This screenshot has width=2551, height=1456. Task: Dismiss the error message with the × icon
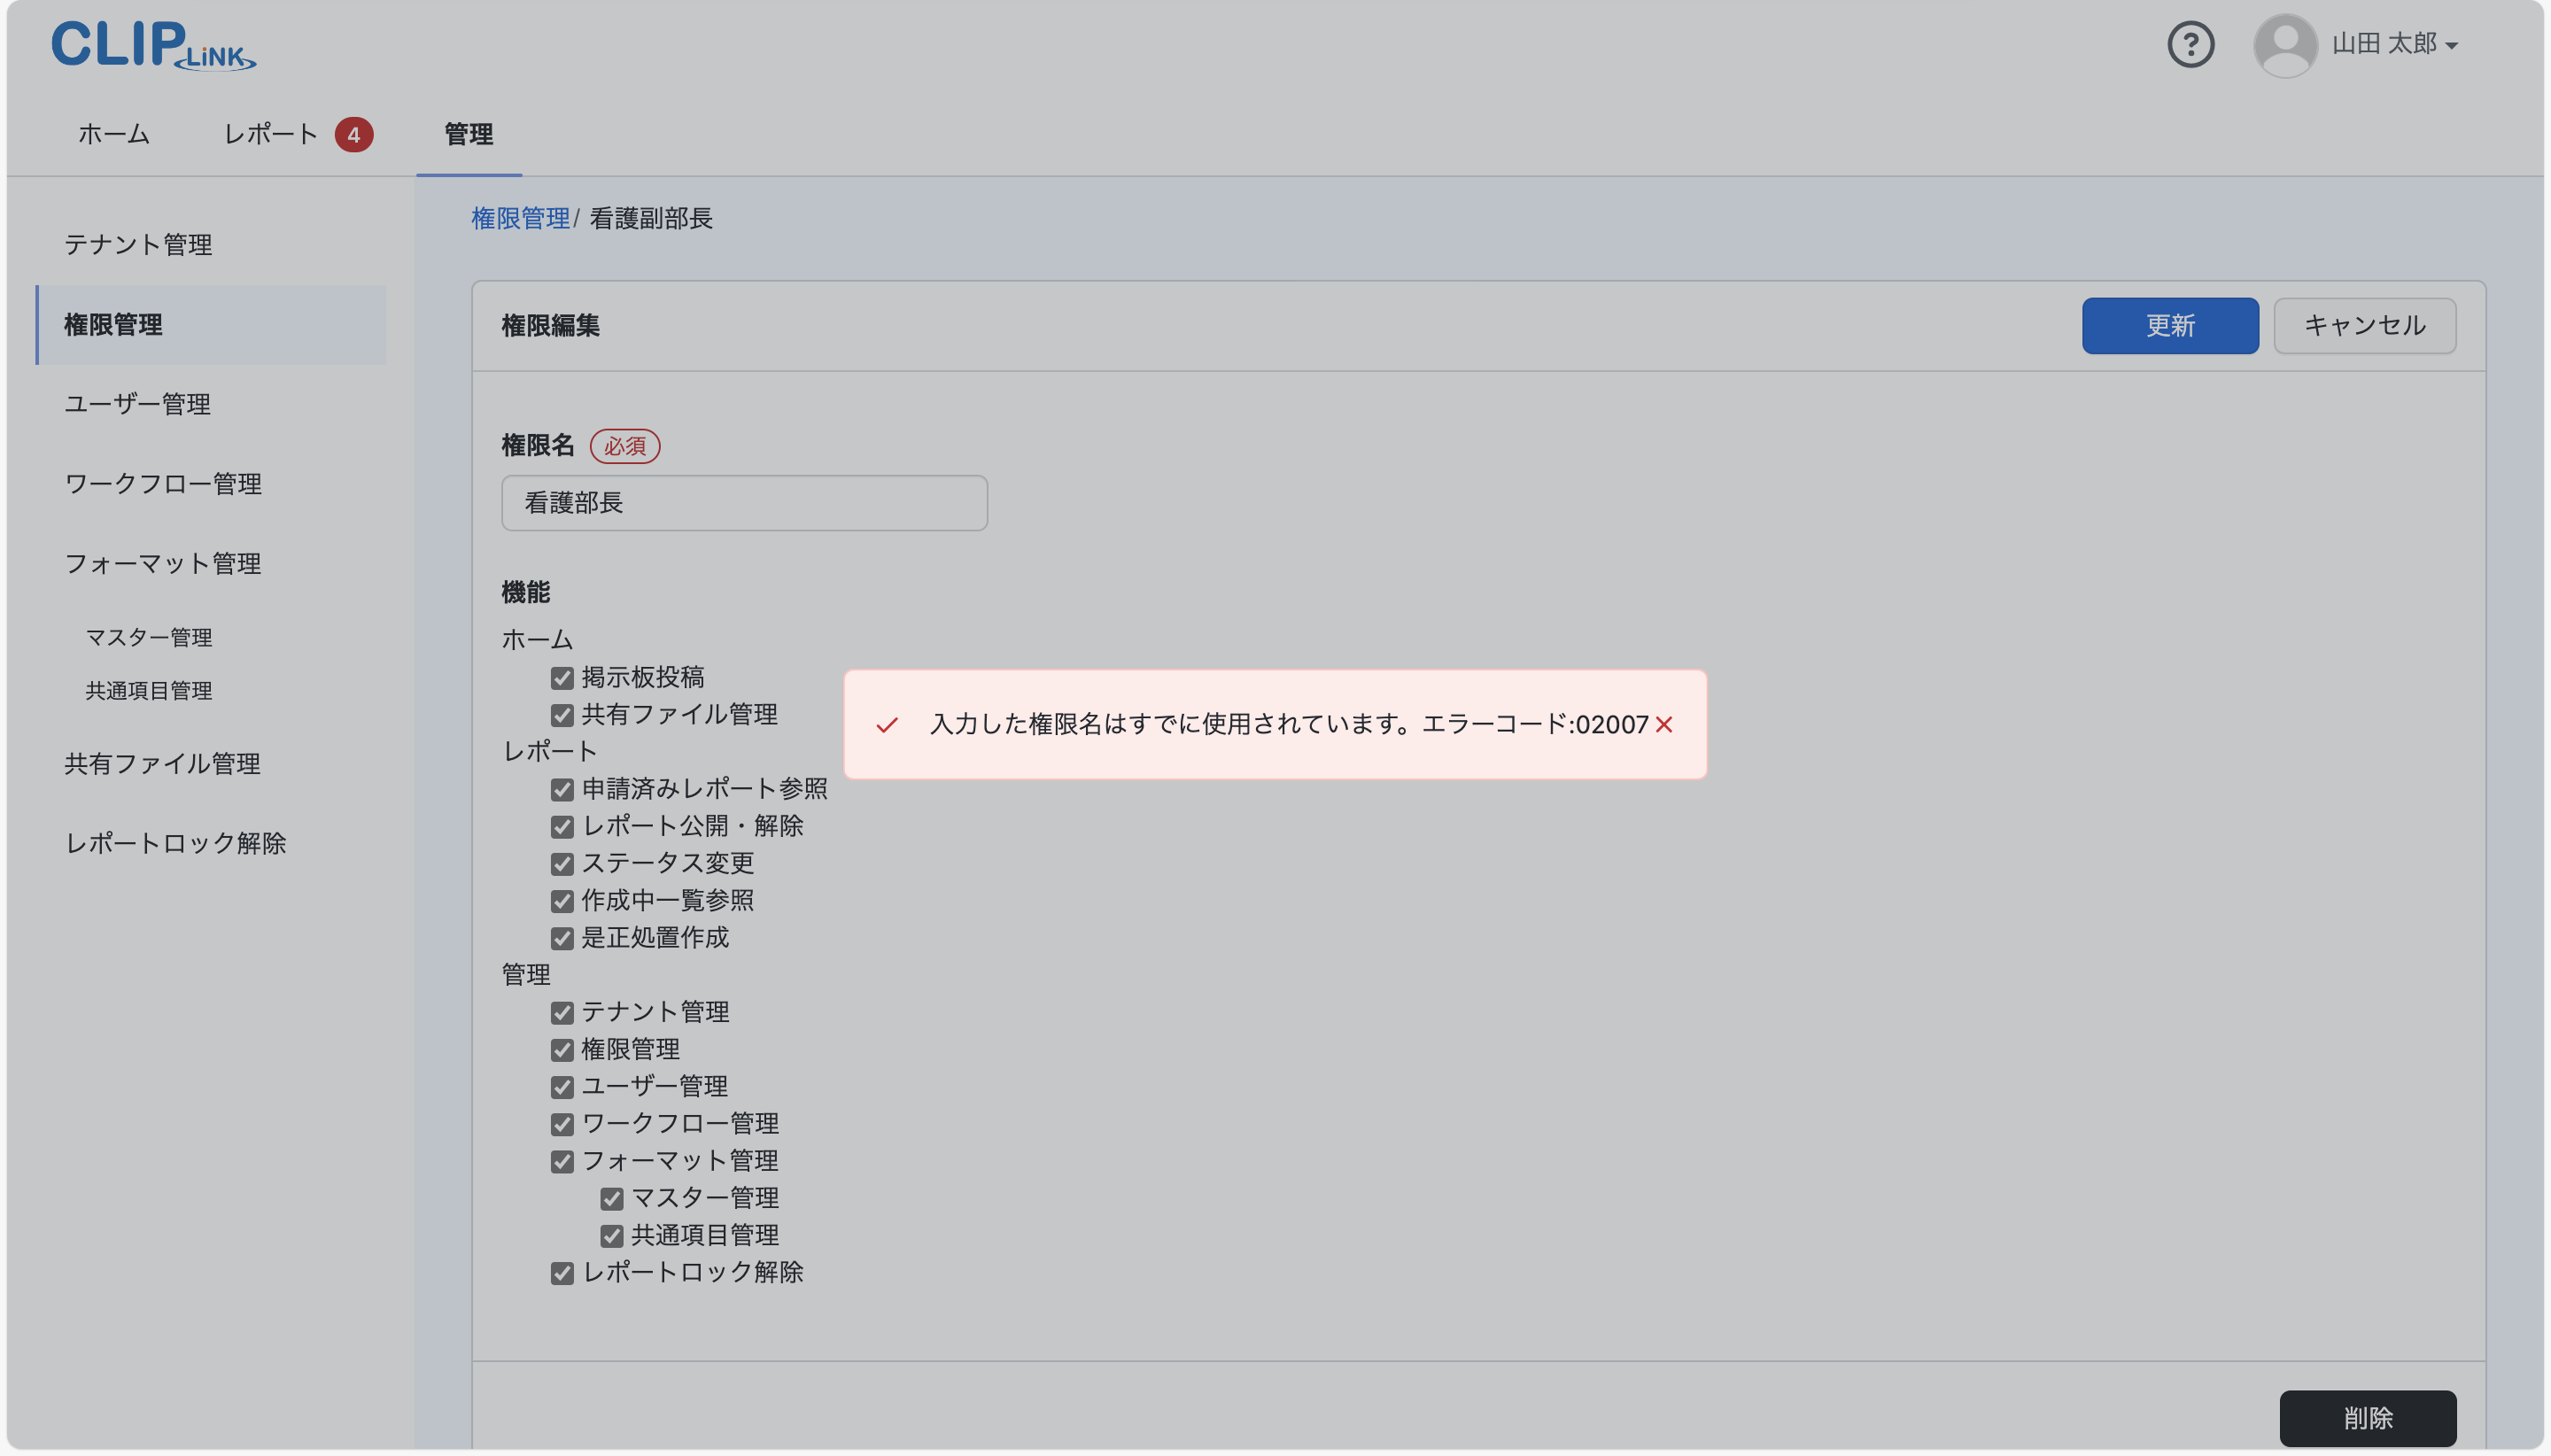(1663, 724)
